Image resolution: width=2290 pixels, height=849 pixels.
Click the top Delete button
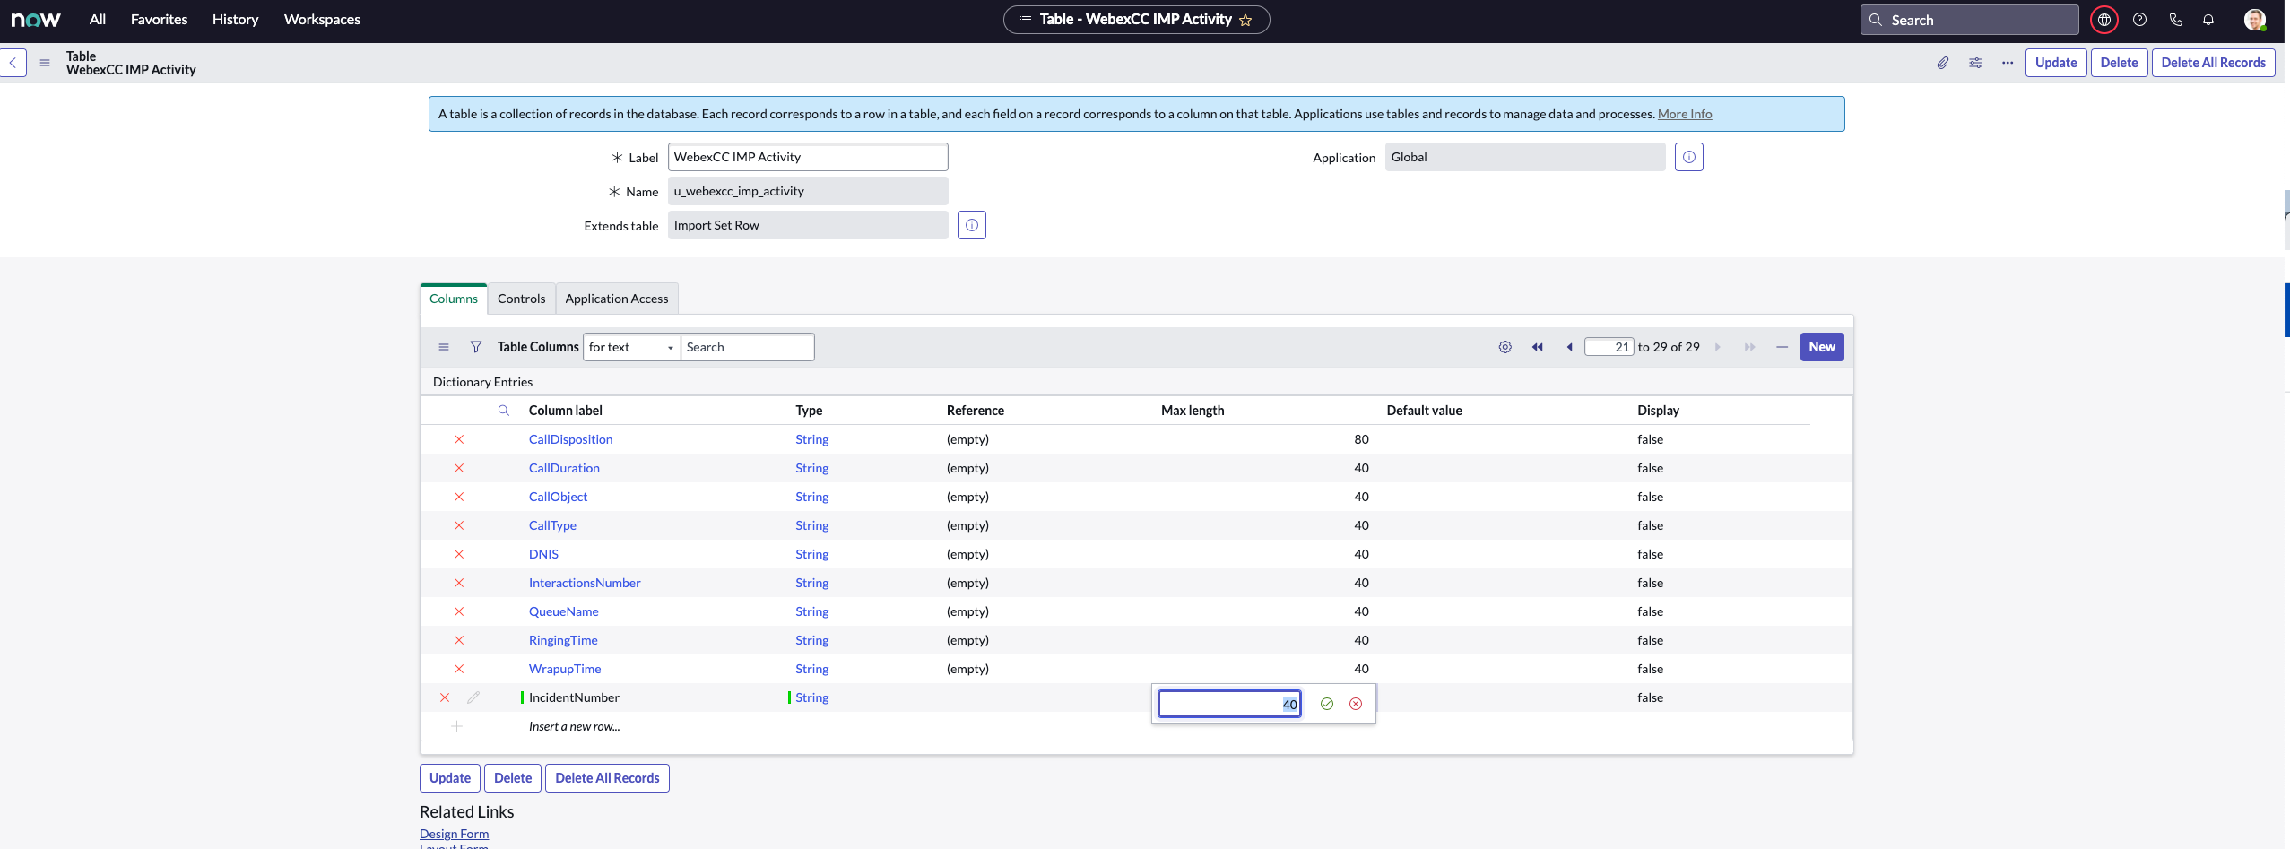(x=2119, y=63)
